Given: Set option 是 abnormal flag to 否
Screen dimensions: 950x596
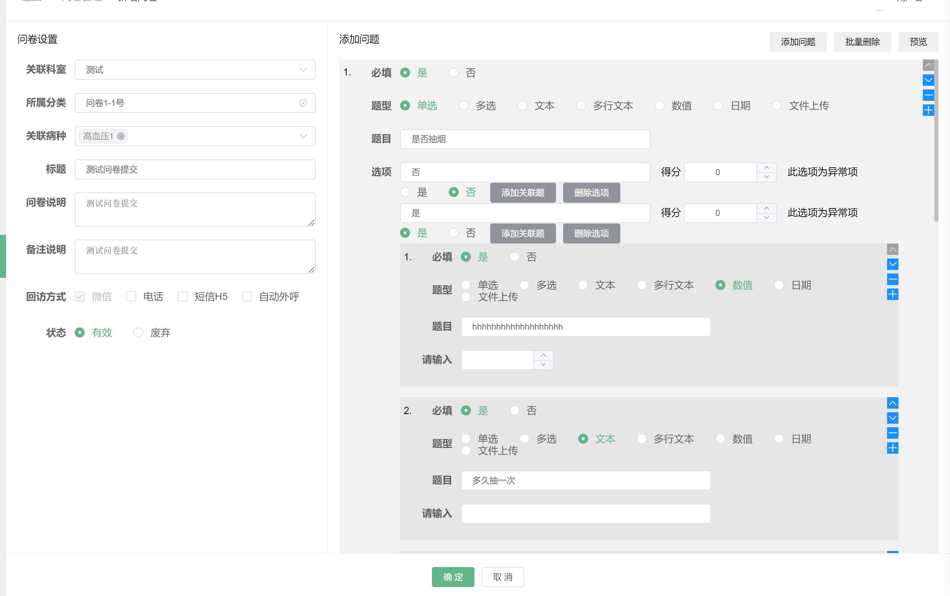Looking at the screenshot, I should (x=454, y=233).
